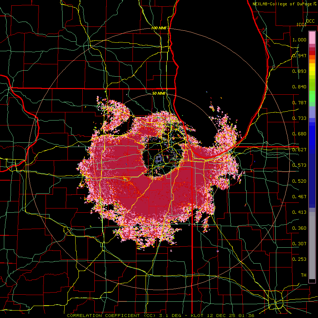Click the 0.467 scale value
Viewport: 318px width, 318px height.
pyautogui.click(x=299, y=197)
